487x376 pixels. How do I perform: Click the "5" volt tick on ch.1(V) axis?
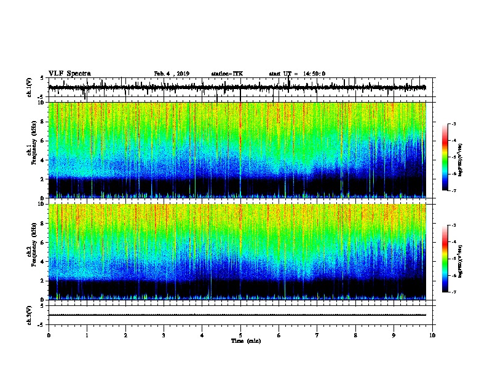coord(42,78)
